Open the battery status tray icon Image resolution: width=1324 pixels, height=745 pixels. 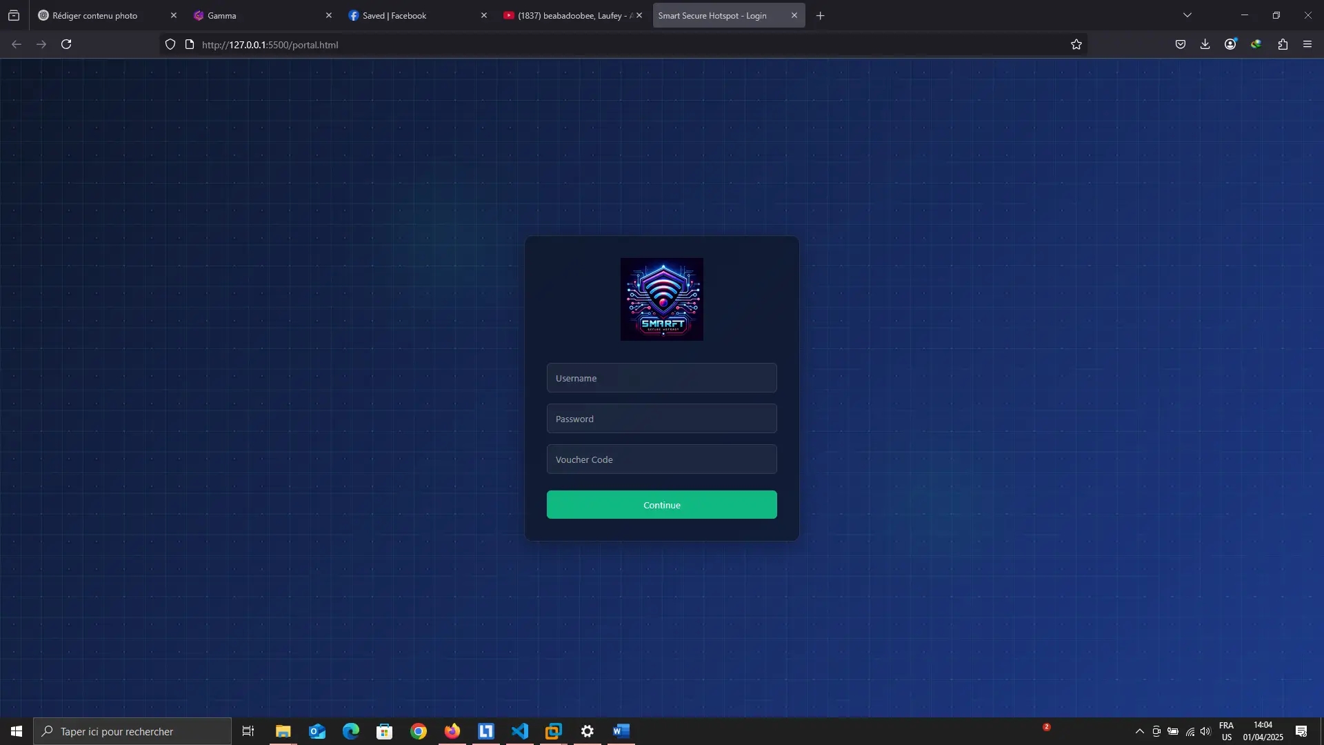[1173, 732]
